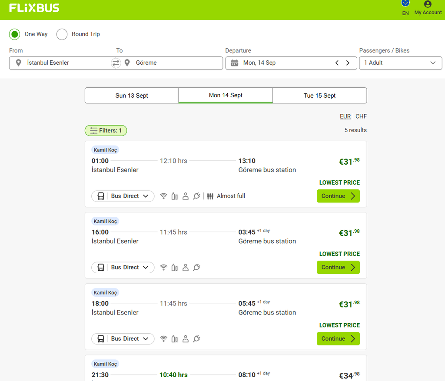Open the calendar icon in Departure field
445x381 pixels.
click(234, 63)
